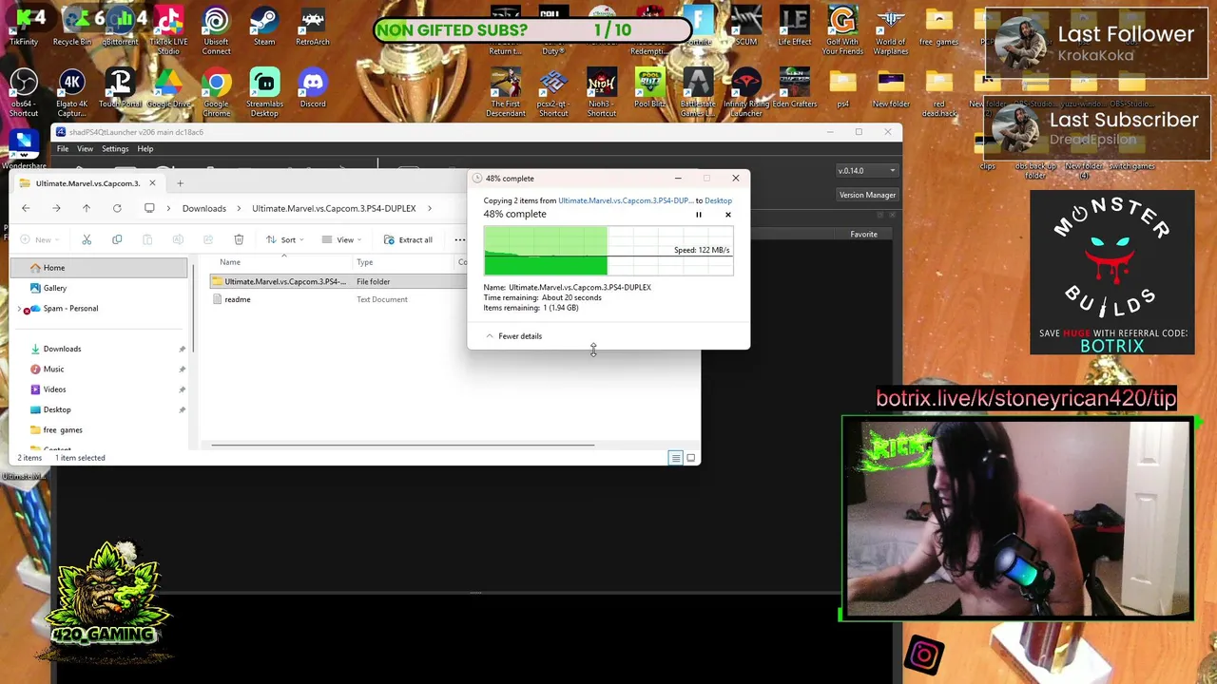The width and height of the screenshot is (1217, 684).
Task: Click Cut icon in Explorer toolbar
Action: click(x=87, y=239)
